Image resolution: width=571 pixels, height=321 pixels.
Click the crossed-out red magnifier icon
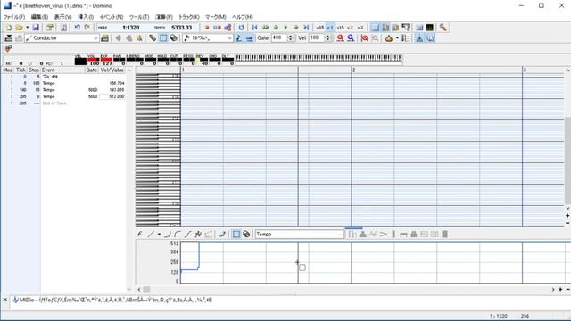click(x=365, y=37)
